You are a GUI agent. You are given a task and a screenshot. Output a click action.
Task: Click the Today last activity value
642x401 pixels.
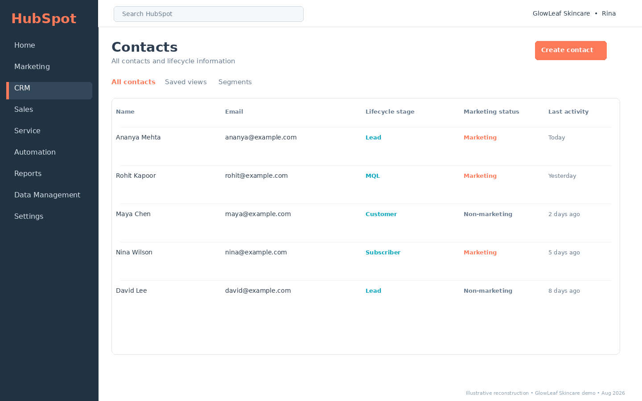click(556, 138)
